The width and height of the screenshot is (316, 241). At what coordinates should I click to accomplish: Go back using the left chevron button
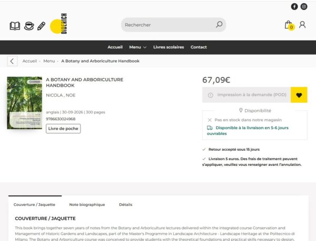point(12,61)
